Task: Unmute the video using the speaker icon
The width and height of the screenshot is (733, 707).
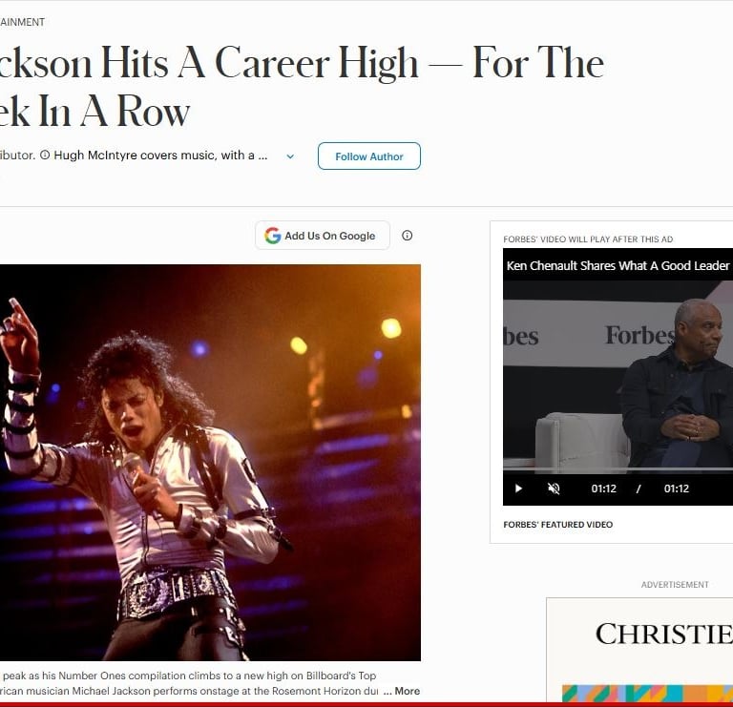Action: pos(554,489)
